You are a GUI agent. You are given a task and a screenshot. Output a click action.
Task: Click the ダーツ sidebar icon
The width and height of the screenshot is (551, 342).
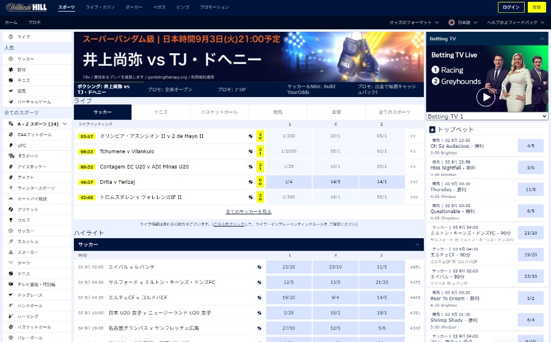[10, 263]
